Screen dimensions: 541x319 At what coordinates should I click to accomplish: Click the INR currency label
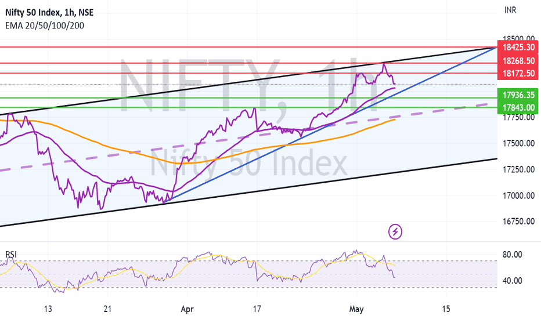[x=510, y=10]
